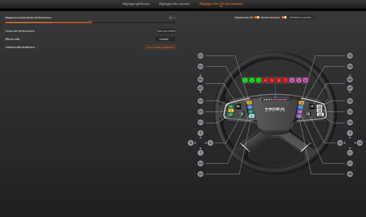This screenshot has width=366, height=217.
Task: Click left D-pad up marker 5
Action: (201, 133)
